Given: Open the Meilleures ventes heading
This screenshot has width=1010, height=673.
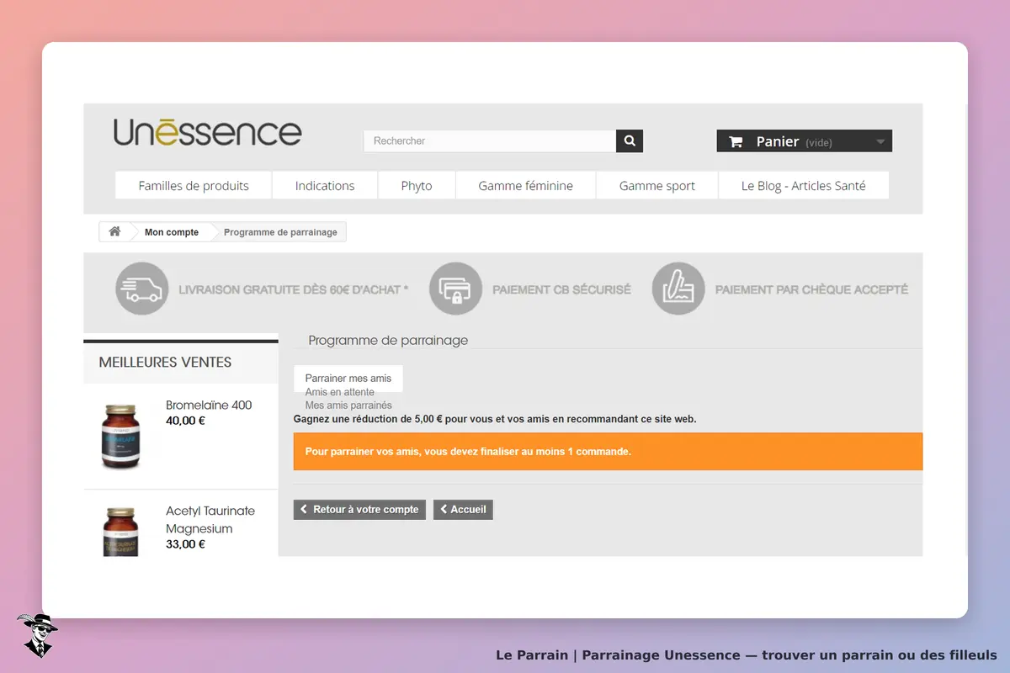Looking at the screenshot, I should pyautogui.click(x=165, y=363).
